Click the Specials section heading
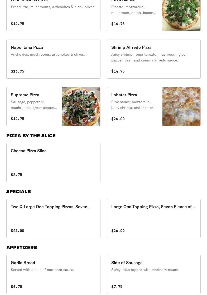 click(x=18, y=192)
